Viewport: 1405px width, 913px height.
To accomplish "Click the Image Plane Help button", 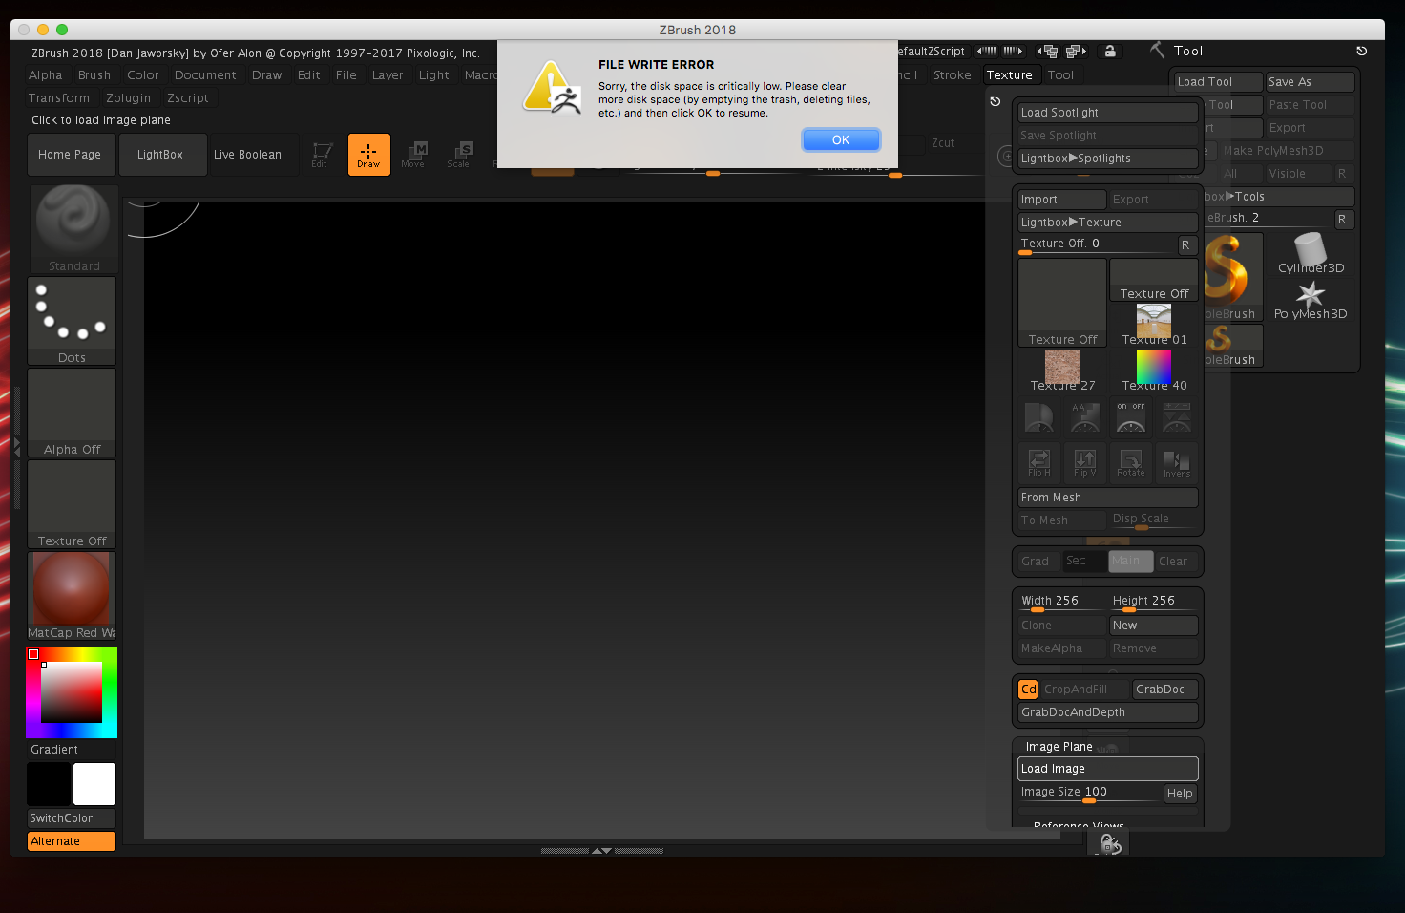I will [x=1181, y=794].
